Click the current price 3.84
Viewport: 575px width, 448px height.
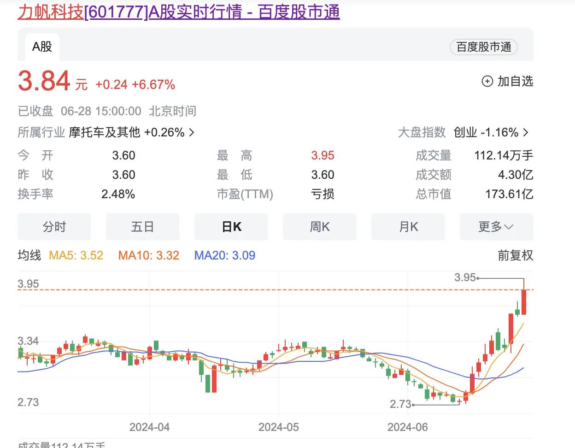(44, 81)
